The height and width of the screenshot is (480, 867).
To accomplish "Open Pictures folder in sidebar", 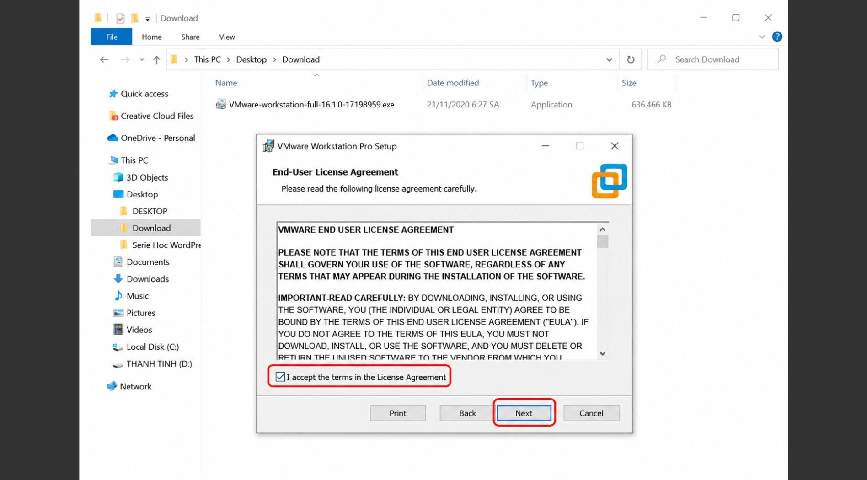I will [141, 313].
